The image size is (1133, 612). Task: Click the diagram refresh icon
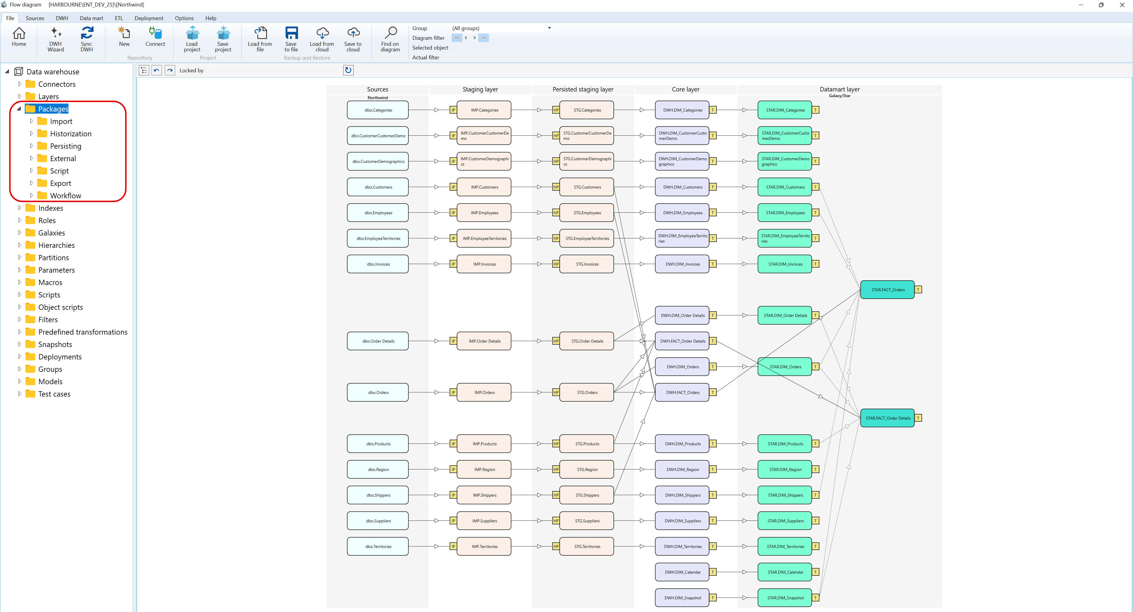[348, 70]
